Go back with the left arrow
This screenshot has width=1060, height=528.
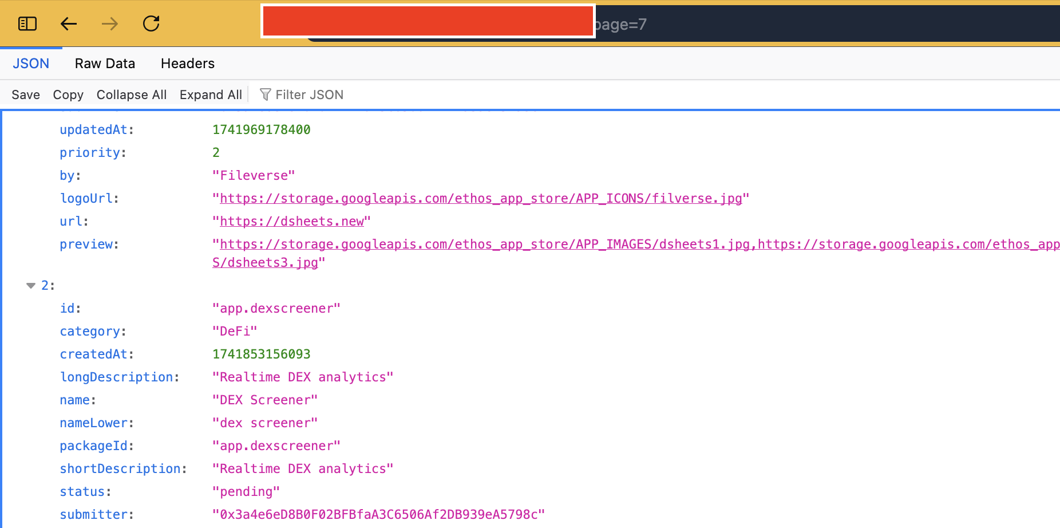tap(69, 23)
